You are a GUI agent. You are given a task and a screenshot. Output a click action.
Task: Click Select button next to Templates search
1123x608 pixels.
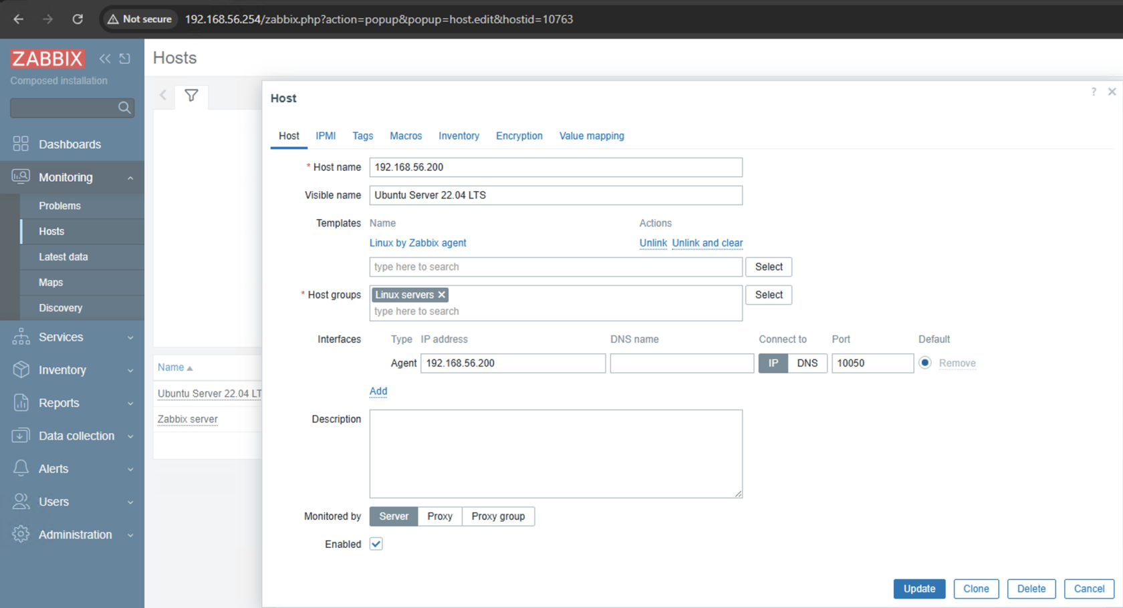769,267
